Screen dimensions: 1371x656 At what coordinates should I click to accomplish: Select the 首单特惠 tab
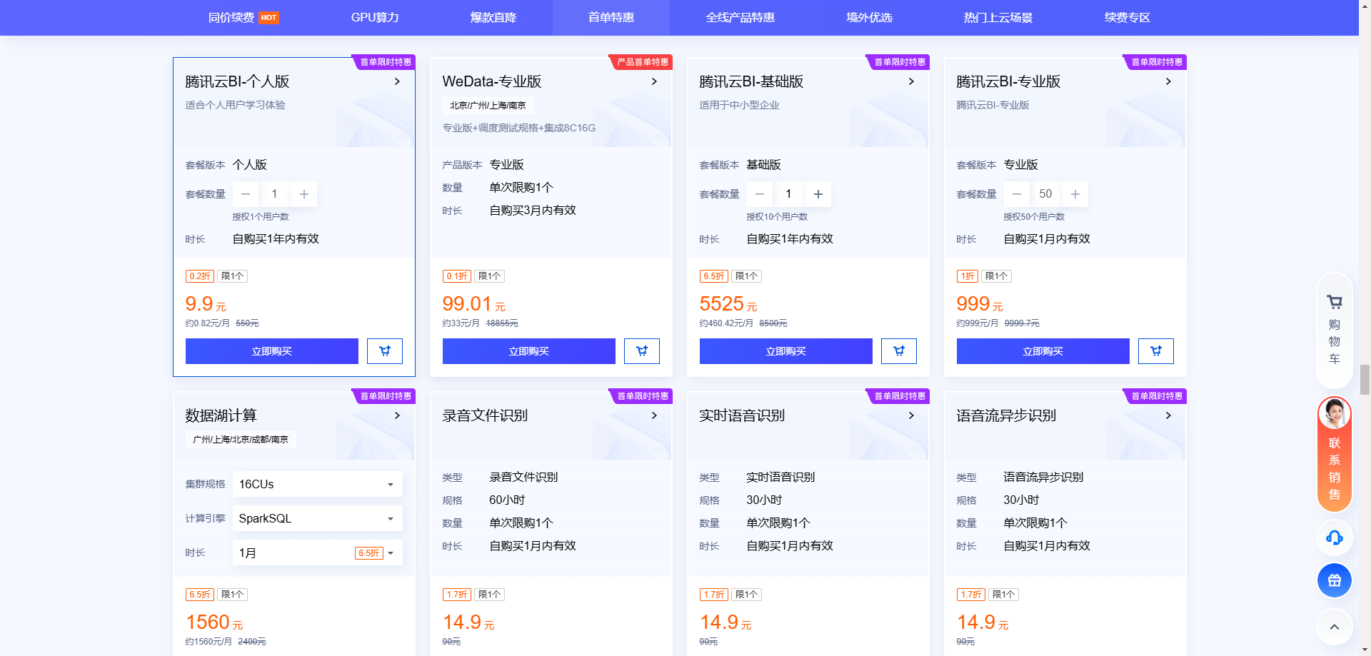611,18
